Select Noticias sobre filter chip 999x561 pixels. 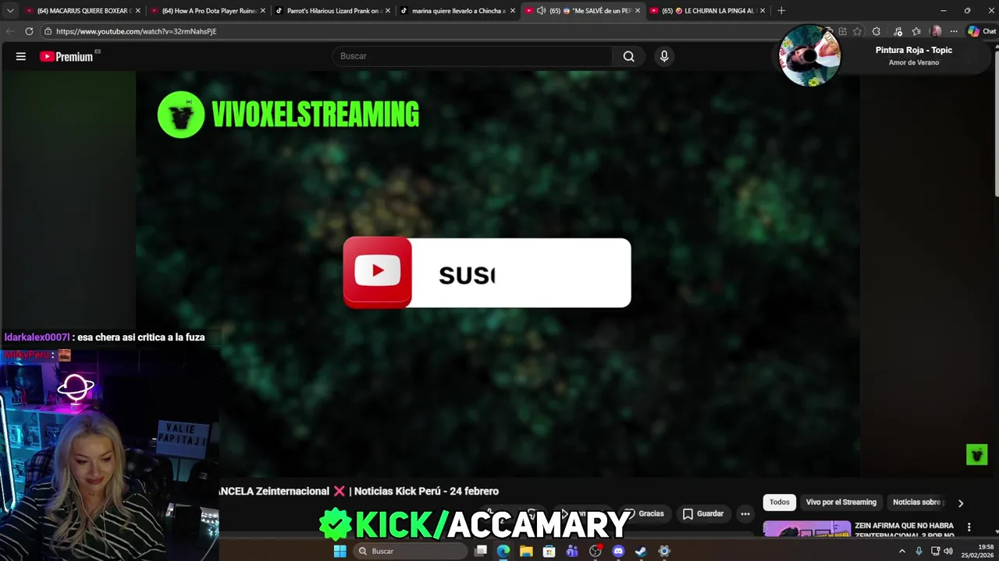coord(918,502)
